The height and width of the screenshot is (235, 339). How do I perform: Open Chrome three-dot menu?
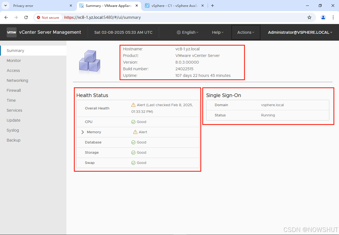click(333, 17)
